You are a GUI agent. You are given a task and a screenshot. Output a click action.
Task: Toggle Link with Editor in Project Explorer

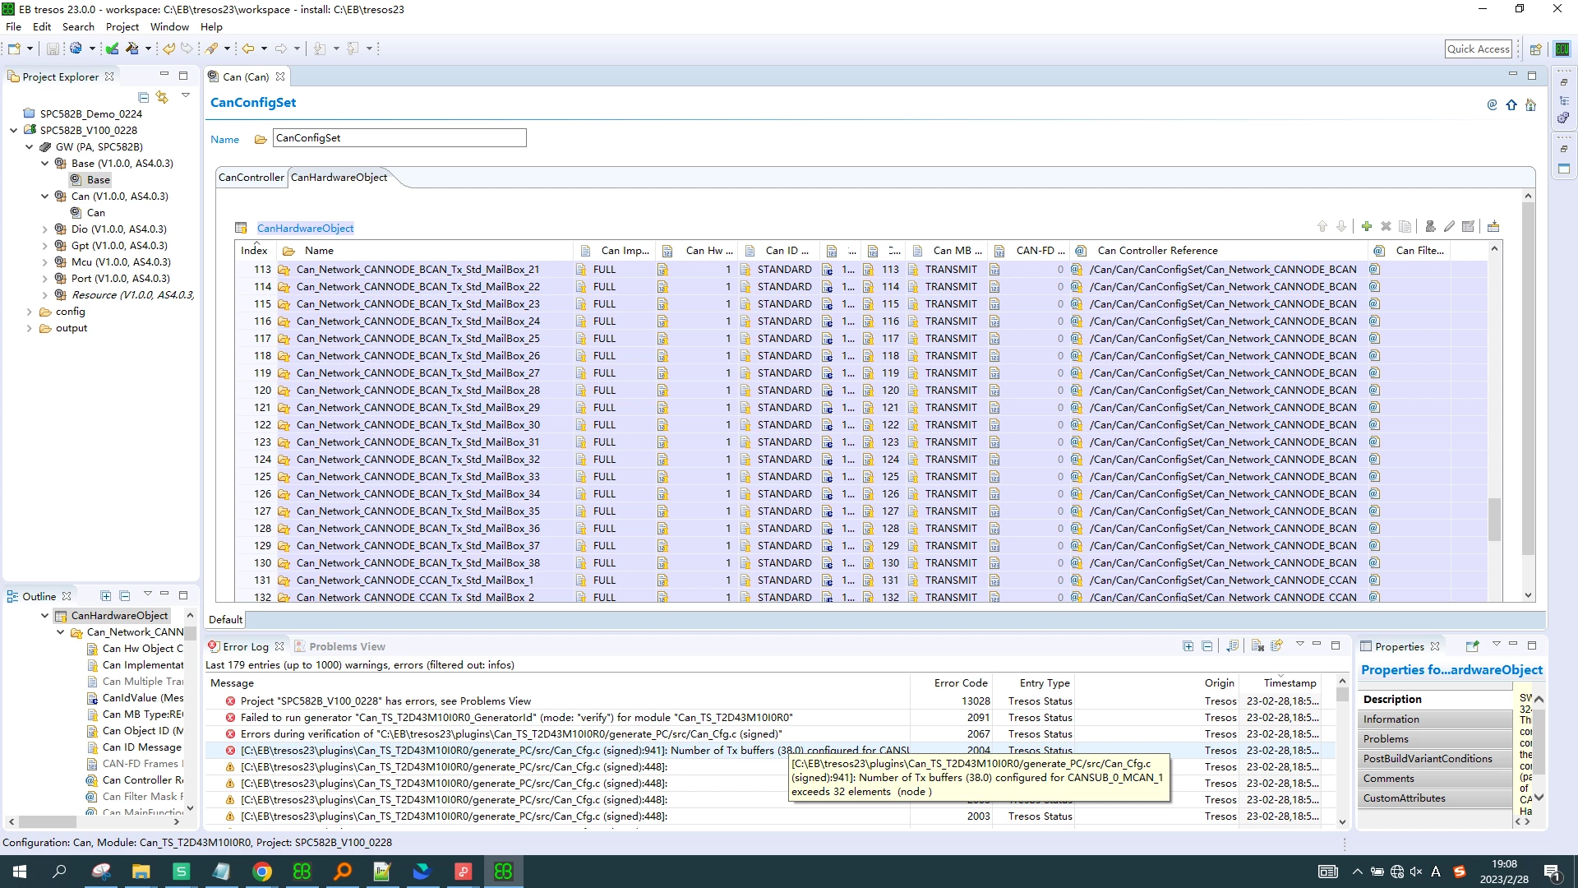pos(162,97)
